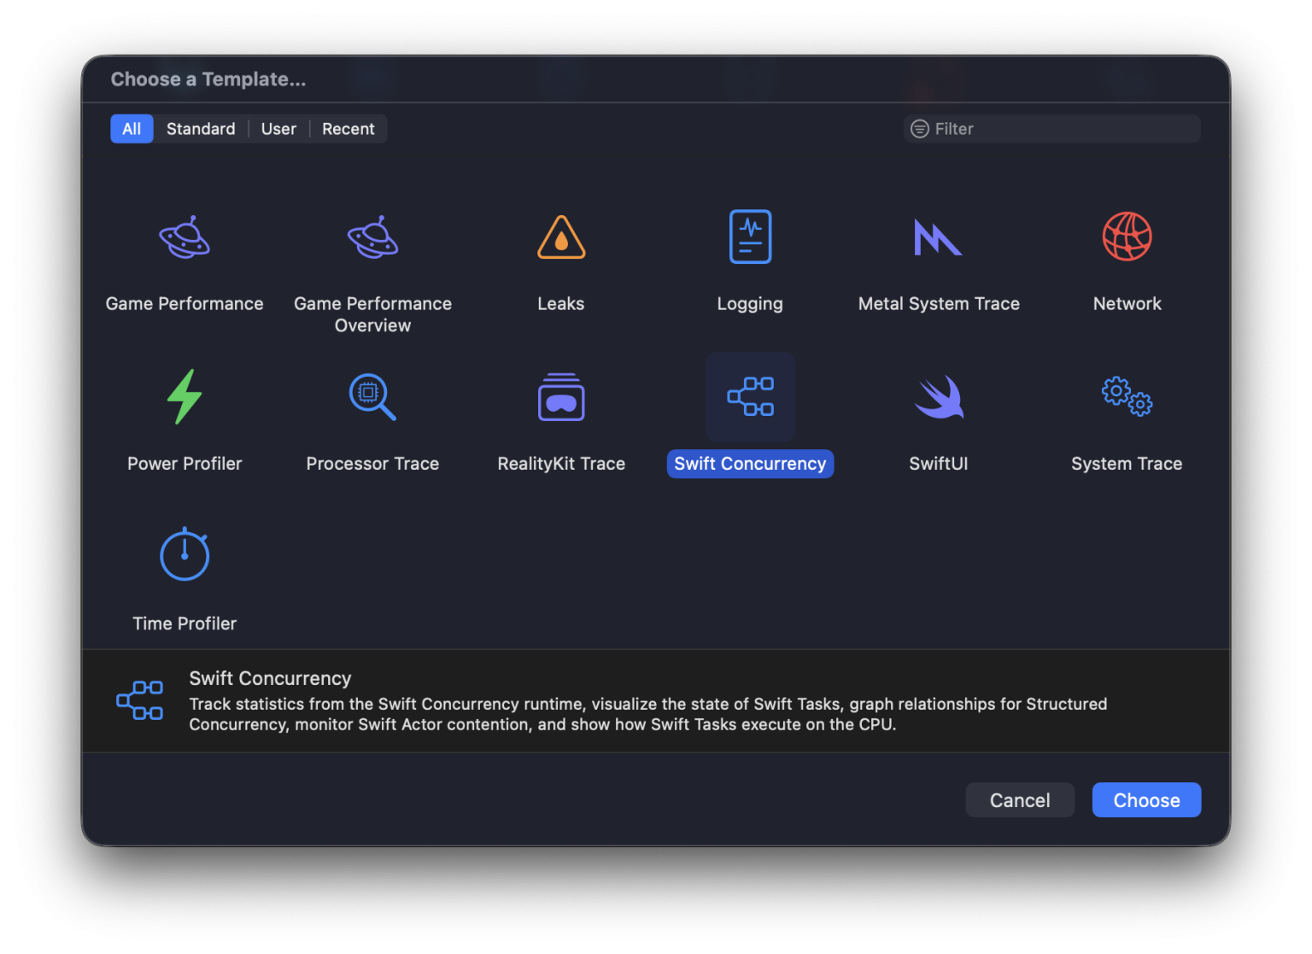Screen dimensions: 1312x954
Task: Click the Metal System Trace label
Action: (939, 304)
